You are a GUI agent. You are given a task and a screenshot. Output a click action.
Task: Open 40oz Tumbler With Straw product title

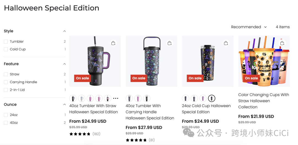point(94,109)
